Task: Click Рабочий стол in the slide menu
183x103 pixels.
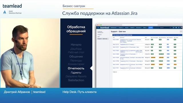Action: click(x=76, y=52)
